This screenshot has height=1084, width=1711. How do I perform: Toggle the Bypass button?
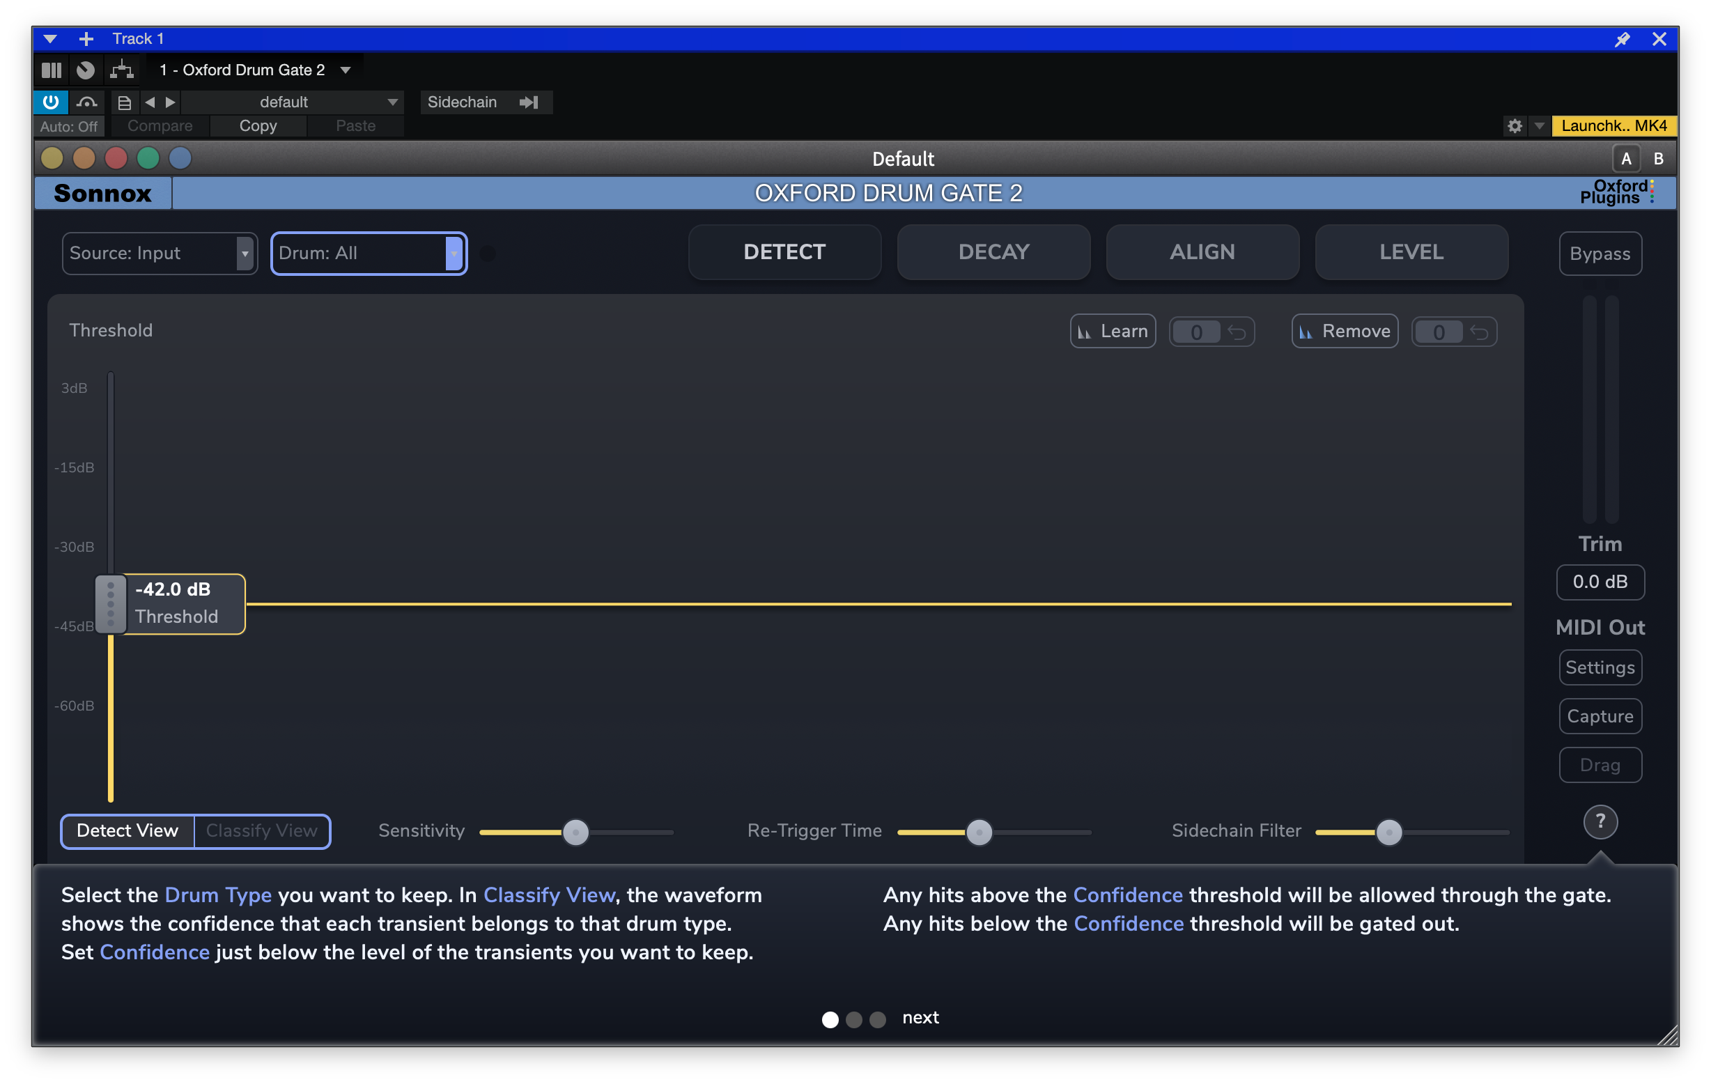click(x=1600, y=254)
